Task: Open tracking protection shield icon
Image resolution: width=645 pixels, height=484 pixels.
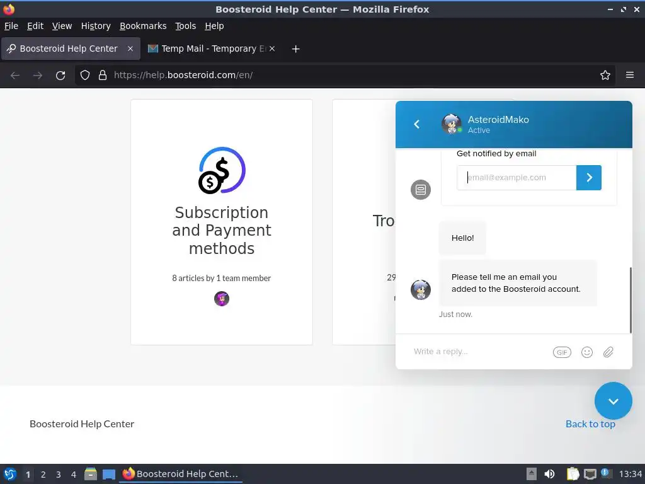Action: 85,75
